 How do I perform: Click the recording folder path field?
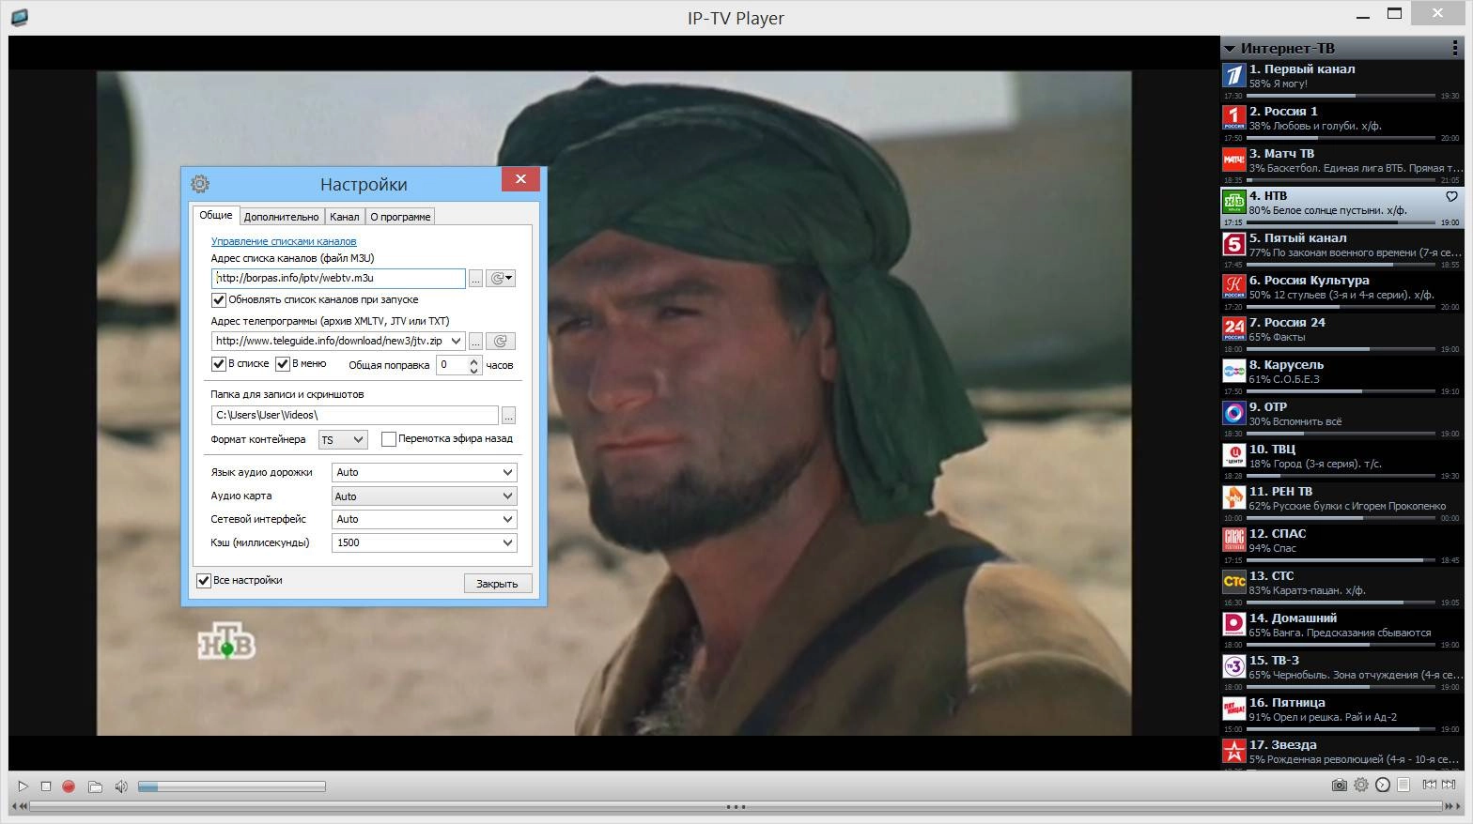coord(355,415)
